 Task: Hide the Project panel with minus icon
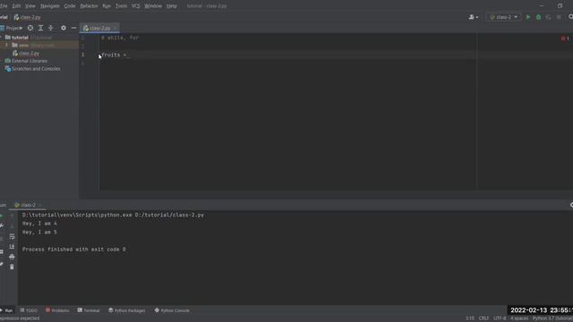[x=73, y=28]
